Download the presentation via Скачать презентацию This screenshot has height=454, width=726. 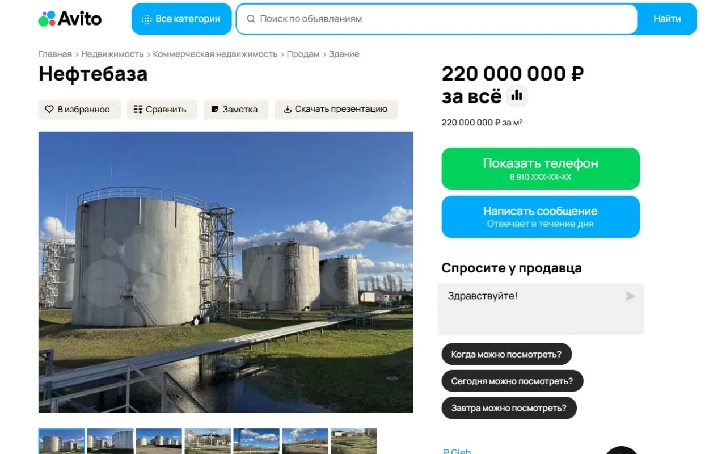click(x=336, y=110)
